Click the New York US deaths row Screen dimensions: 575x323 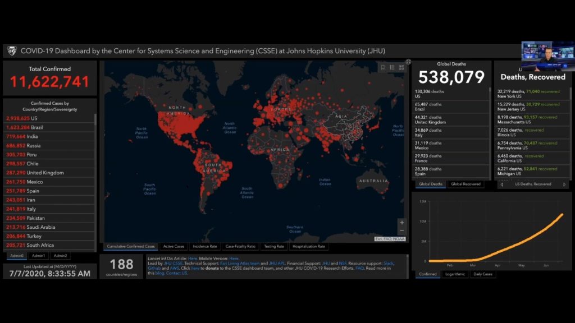point(532,94)
